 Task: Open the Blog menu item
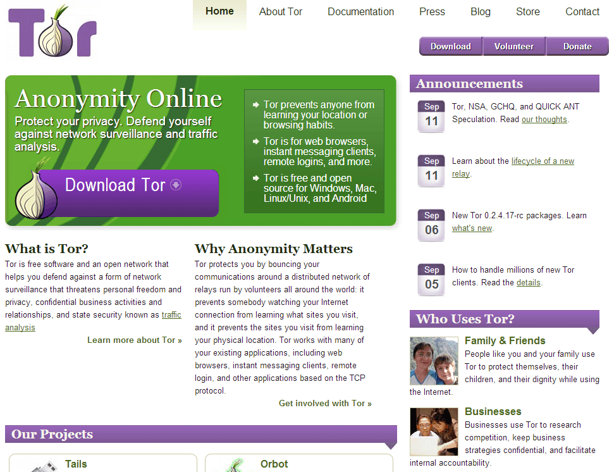point(481,12)
